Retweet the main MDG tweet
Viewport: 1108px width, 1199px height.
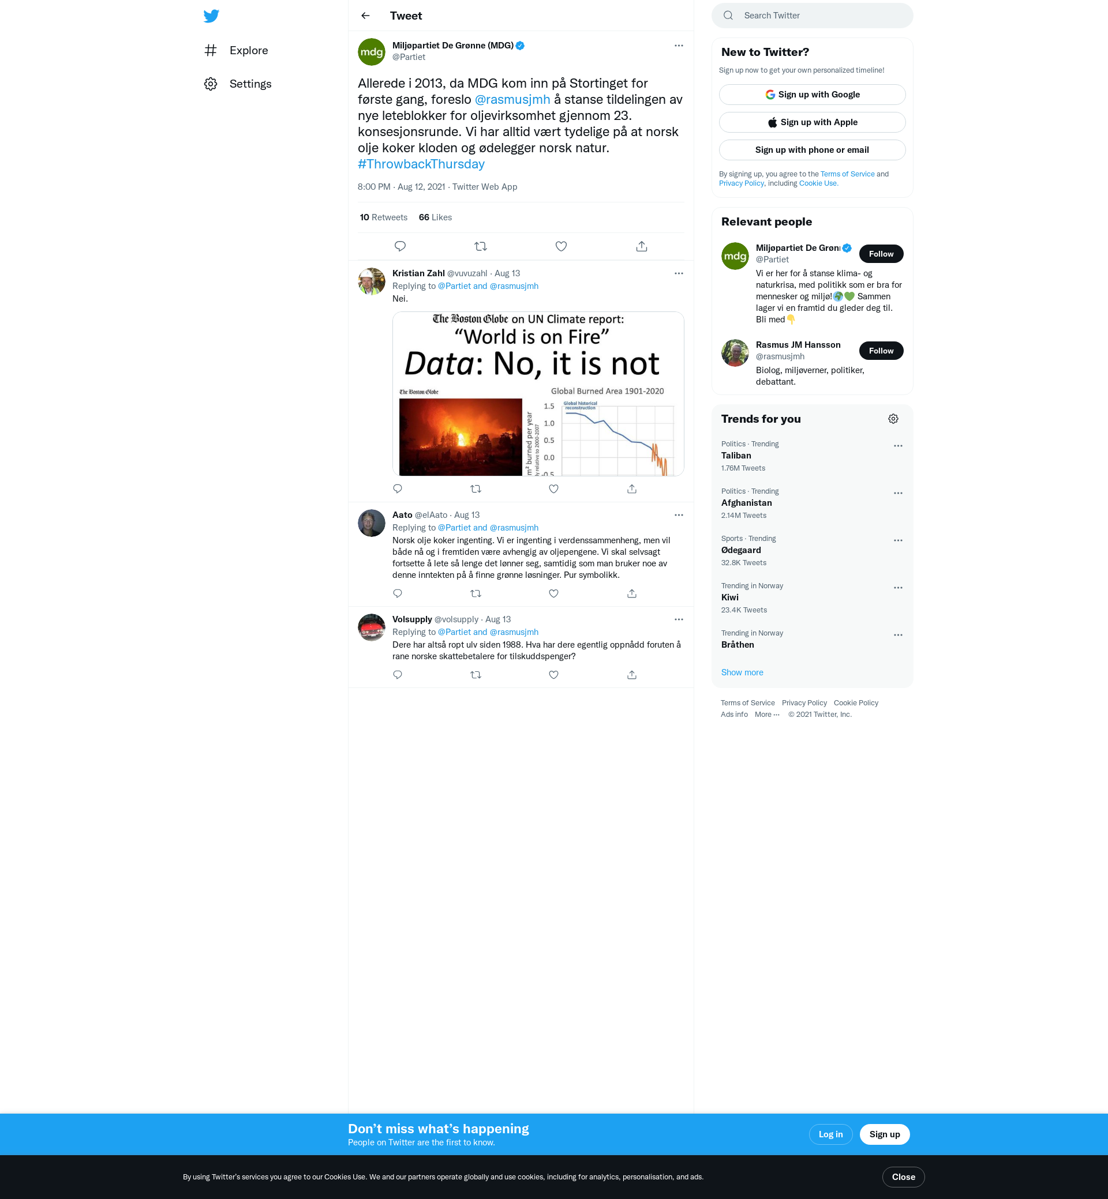480,246
